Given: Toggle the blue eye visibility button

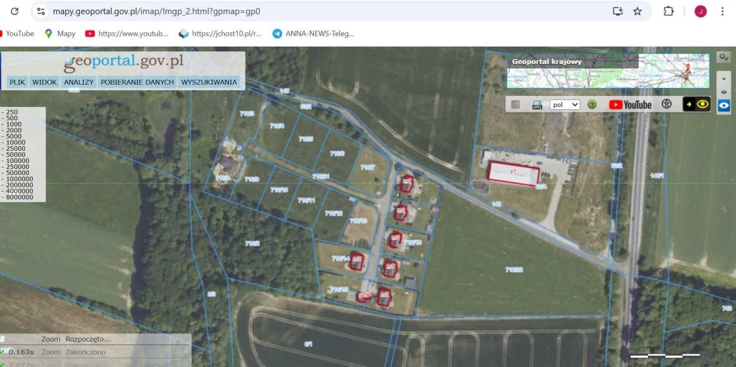Looking at the screenshot, I should (x=724, y=106).
